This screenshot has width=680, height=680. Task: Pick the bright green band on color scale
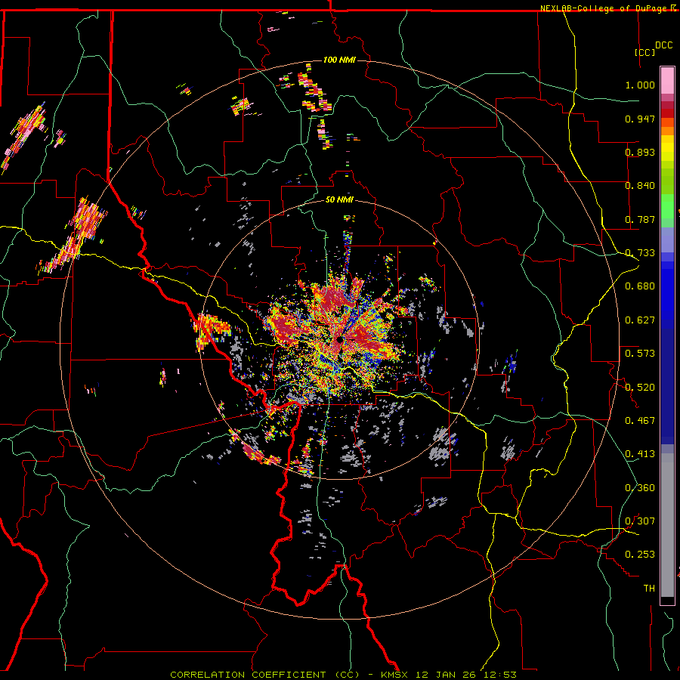click(667, 206)
